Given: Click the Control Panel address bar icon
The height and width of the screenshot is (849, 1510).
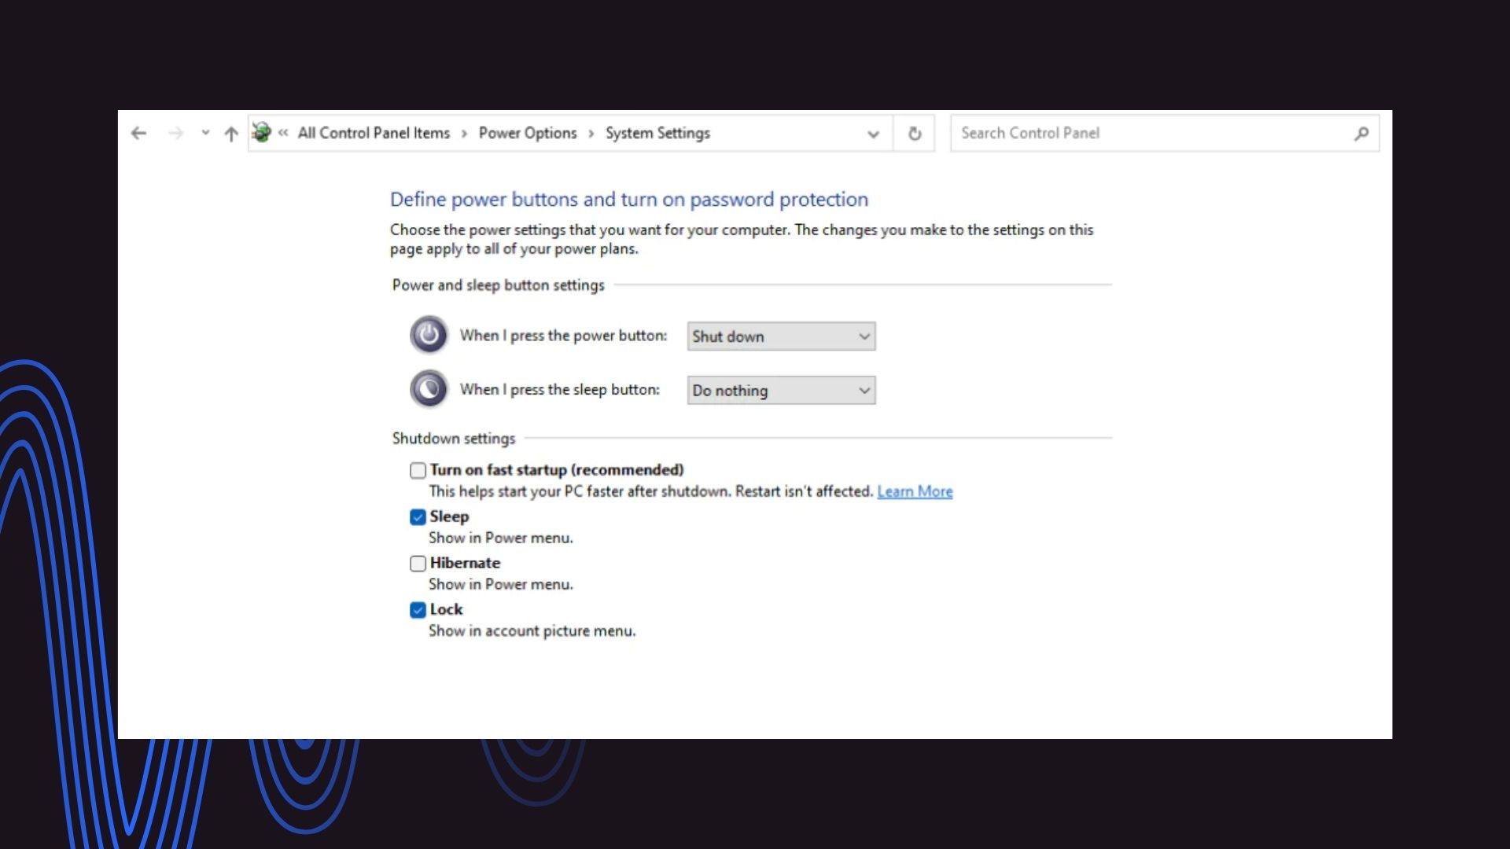Looking at the screenshot, I should pos(262,132).
